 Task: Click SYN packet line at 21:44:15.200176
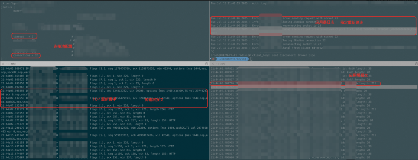(x=104, y=128)
